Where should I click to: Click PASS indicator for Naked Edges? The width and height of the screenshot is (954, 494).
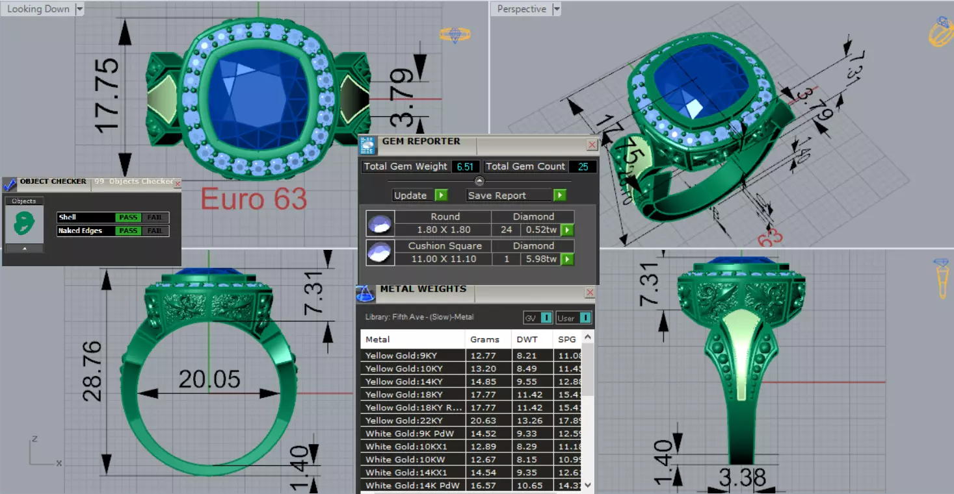tap(128, 230)
